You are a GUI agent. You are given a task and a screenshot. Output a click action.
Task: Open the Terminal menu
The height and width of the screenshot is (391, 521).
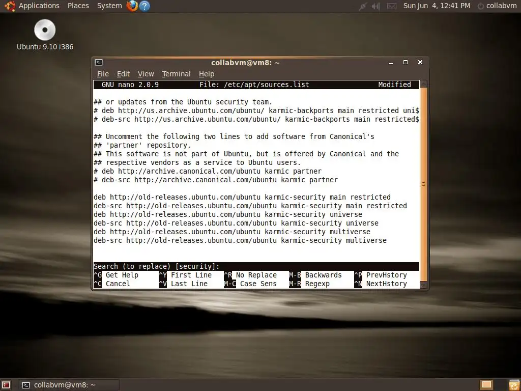[176, 74]
